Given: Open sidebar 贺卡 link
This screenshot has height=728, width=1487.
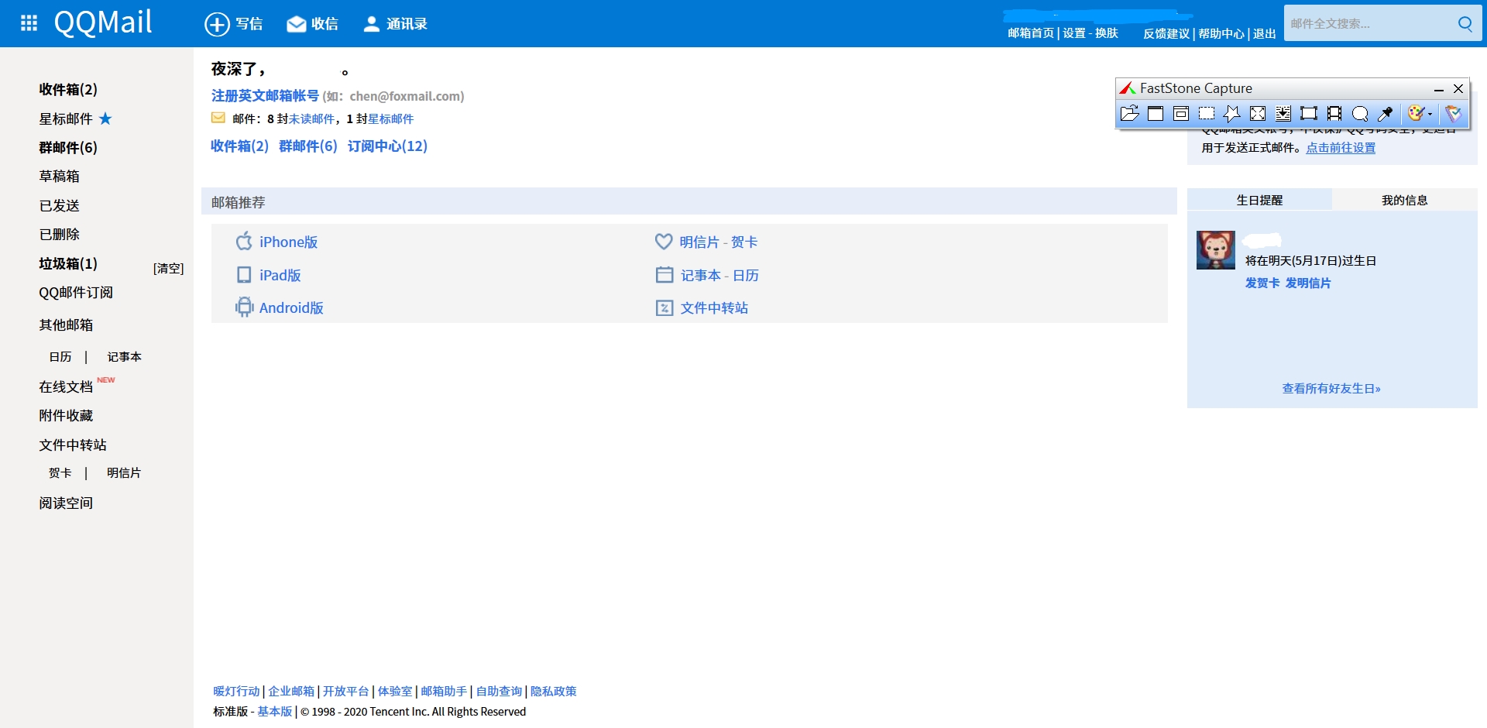Looking at the screenshot, I should click(60, 472).
